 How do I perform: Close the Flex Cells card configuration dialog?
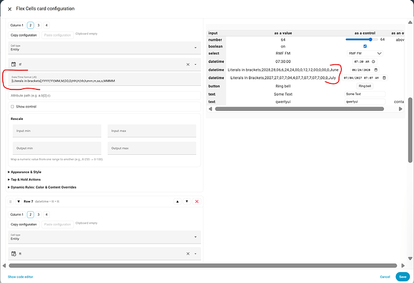pos(10,9)
